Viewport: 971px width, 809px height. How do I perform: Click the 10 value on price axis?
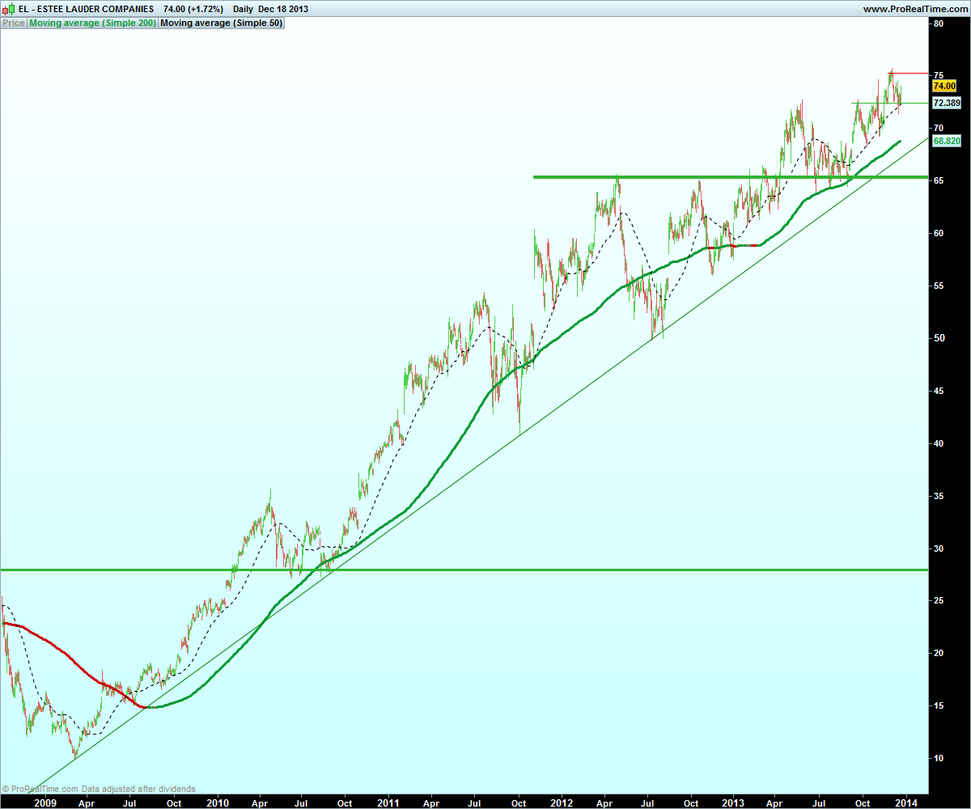point(939,758)
